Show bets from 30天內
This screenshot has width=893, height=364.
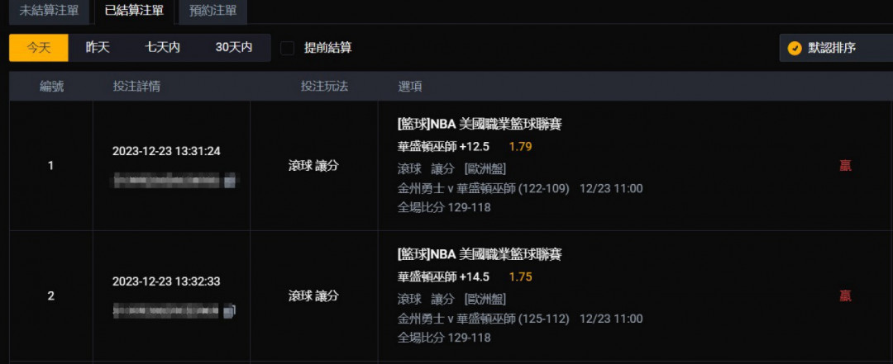click(233, 48)
